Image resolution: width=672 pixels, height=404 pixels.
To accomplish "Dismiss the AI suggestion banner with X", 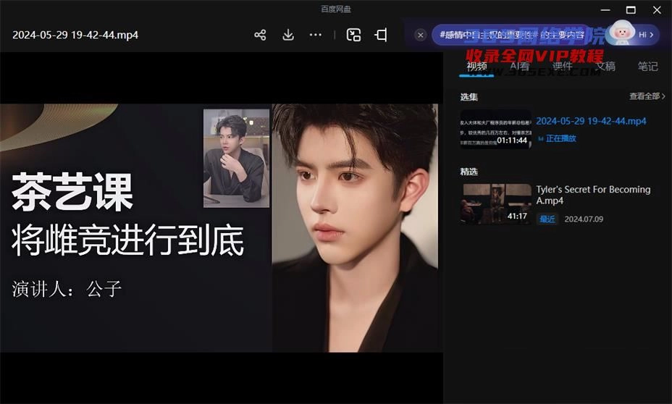I will [x=420, y=35].
